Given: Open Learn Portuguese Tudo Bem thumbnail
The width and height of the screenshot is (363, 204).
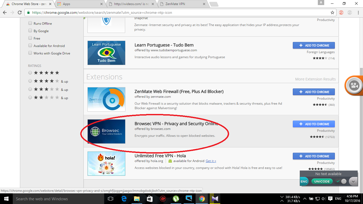Looking at the screenshot, I should pyautogui.click(x=106, y=53).
